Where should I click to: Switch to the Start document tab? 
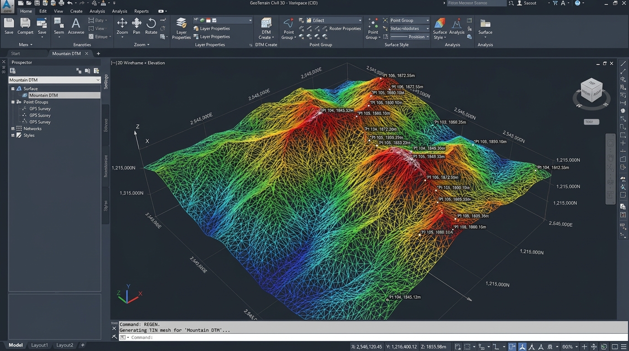click(x=16, y=53)
